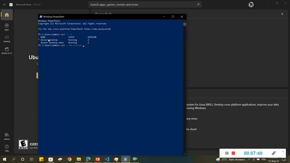The width and height of the screenshot is (290, 163).
Task: Open the Home section in Microsoft Store sidebar
Action: [x=7, y=15]
